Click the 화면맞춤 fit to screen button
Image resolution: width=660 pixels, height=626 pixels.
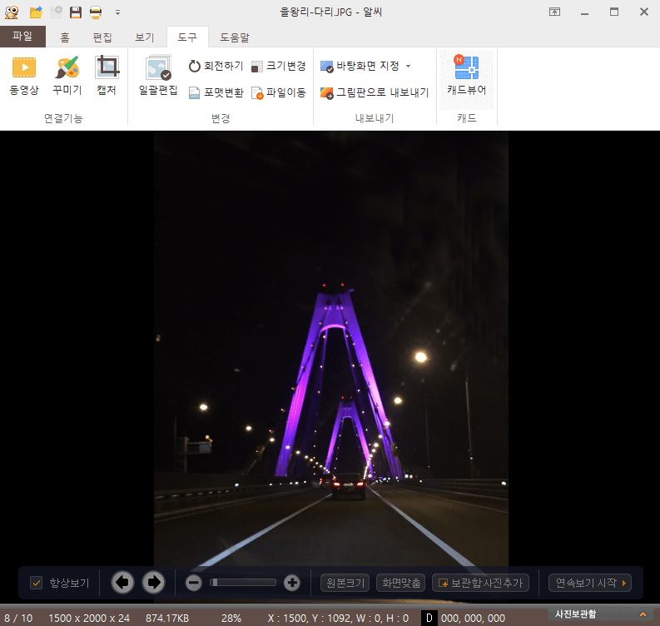pos(400,583)
